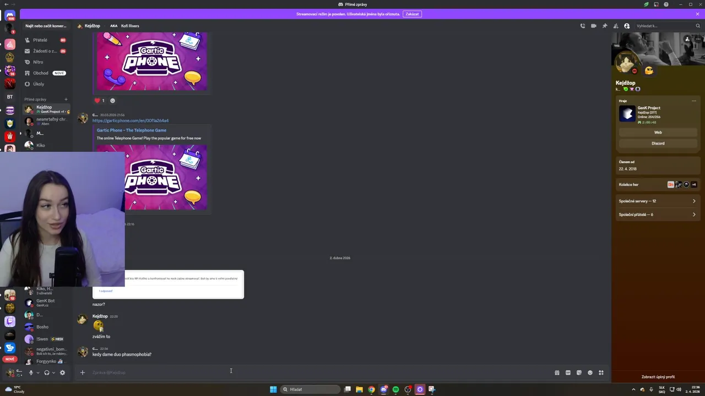Image resolution: width=705 pixels, height=396 pixels.
Task: Open user settings gear
Action: tap(62, 372)
